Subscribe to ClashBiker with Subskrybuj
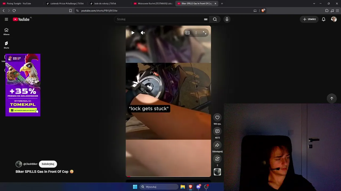The height and width of the screenshot is (191, 341). coord(48,164)
